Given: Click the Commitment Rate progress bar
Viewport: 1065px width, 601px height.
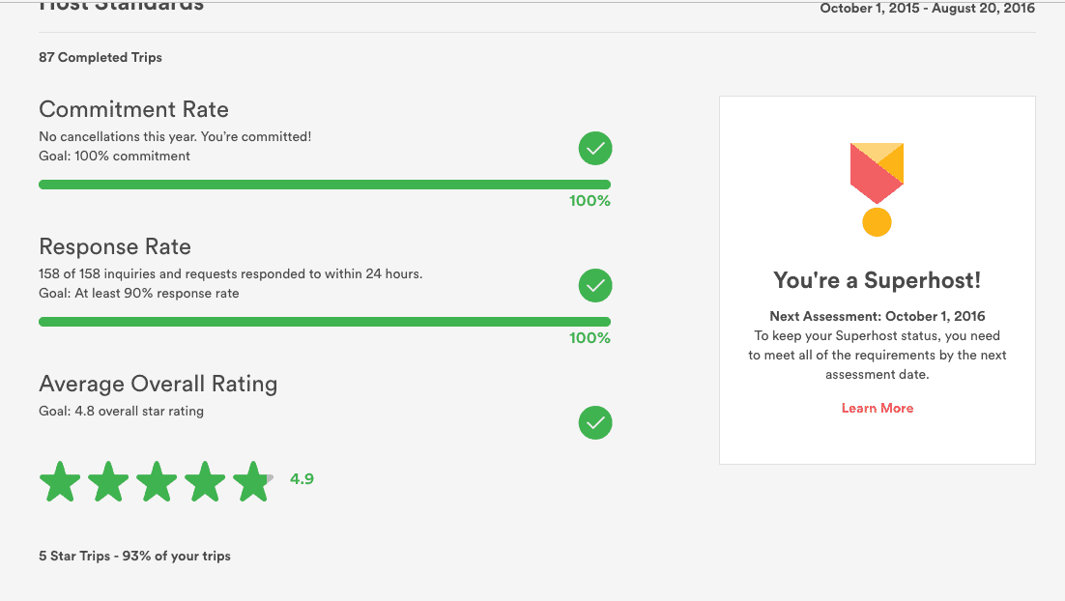Looking at the screenshot, I should click(325, 185).
